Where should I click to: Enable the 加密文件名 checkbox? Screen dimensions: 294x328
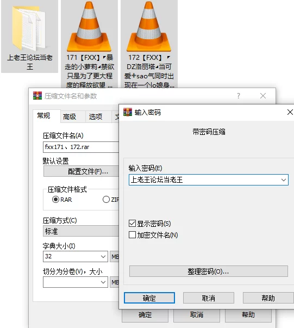tap(132, 234)
